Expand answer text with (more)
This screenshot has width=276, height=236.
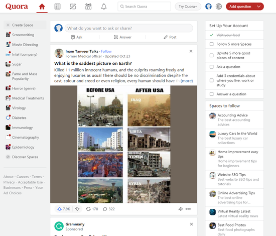(187, 81)
